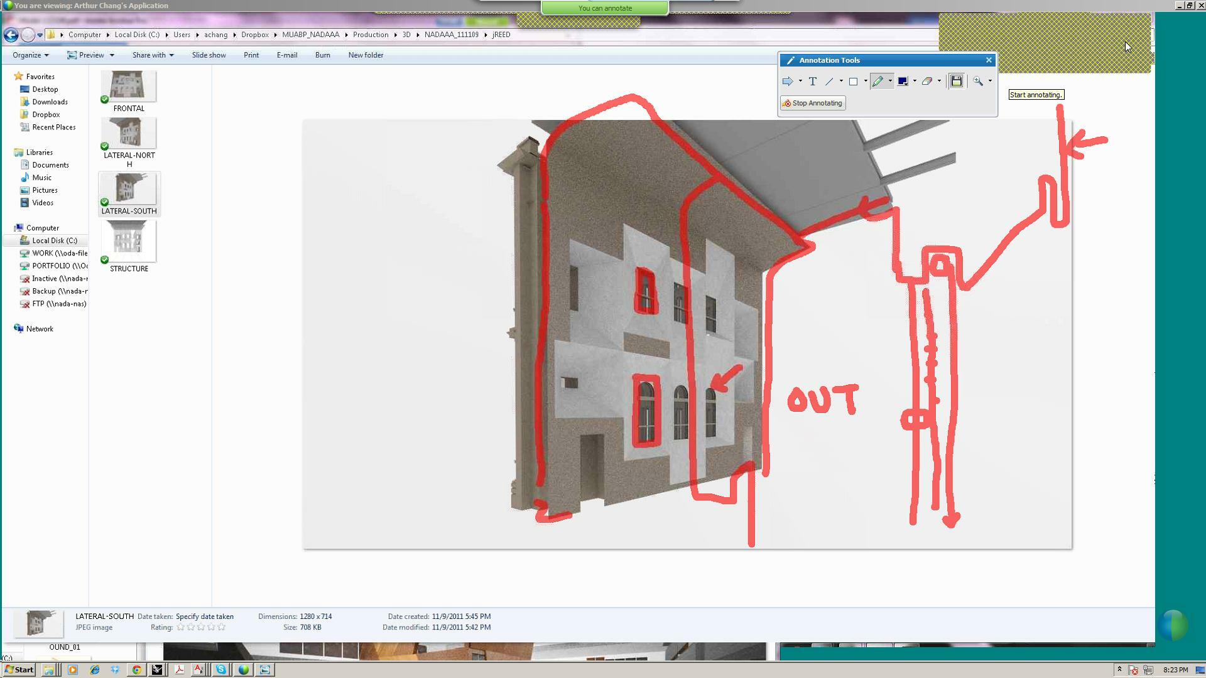This screenshot has width=1206, height=678.
Task: Click the Action Center flag icon
Action: pyautogui.click(x=1134, y=670)
